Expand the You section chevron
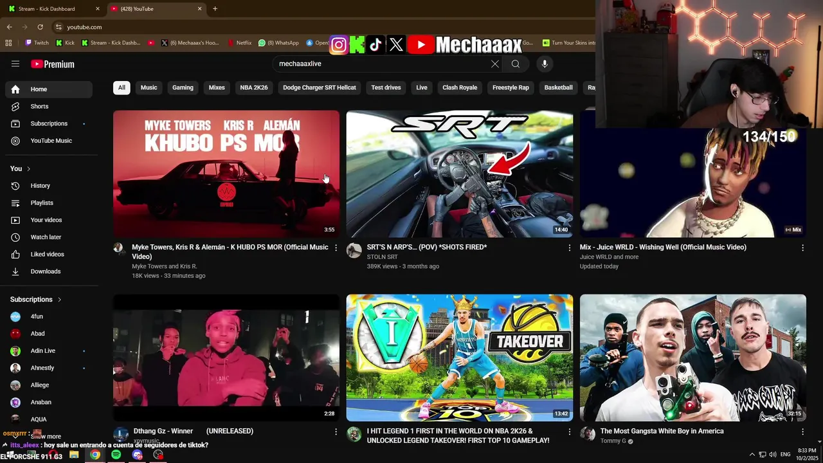 click(x=28, y=168)
